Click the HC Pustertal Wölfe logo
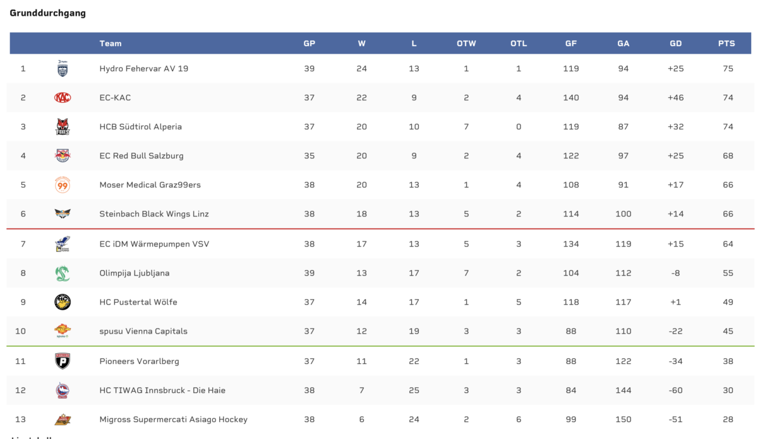This screenshot has width=758, height=439. [x=63, y=302]
